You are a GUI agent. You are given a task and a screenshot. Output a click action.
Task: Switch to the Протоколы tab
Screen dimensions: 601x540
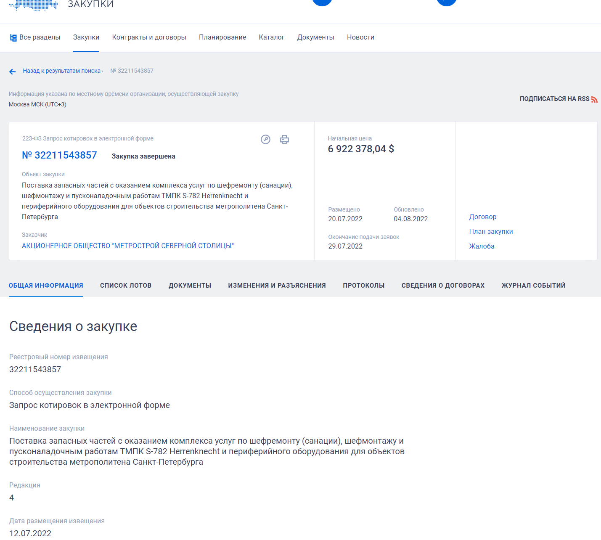[x=363, y=286]
